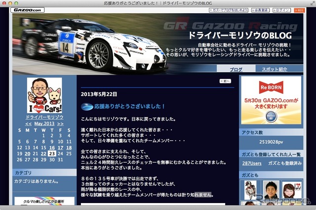Select calendar date 20
The image size is (316, 210).
28,154
